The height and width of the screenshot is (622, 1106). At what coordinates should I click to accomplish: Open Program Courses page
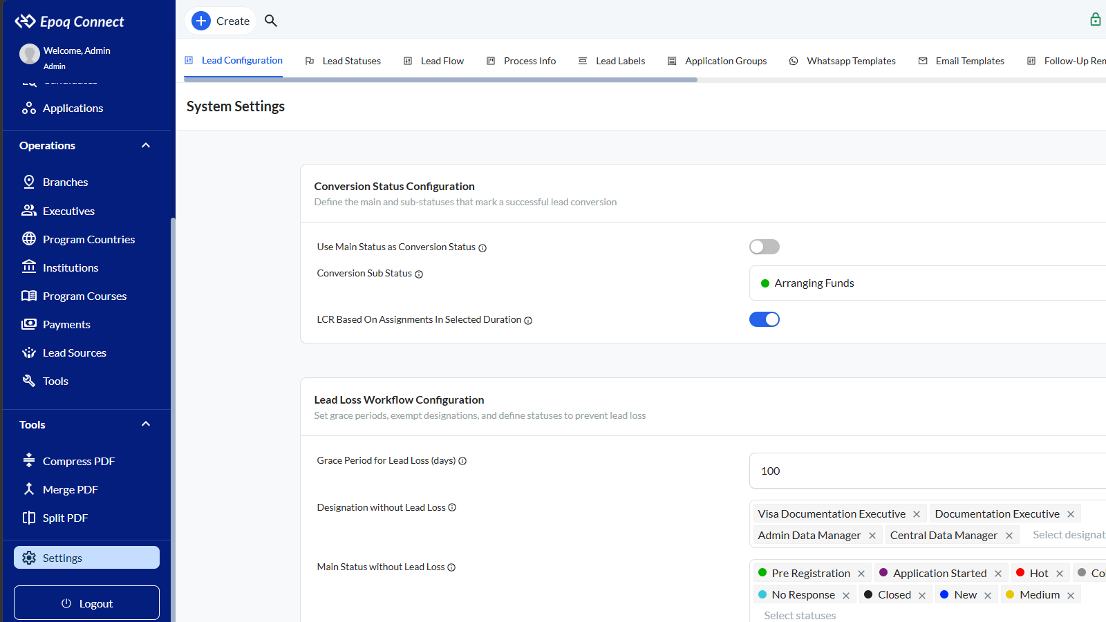click(x=84, y=296)
